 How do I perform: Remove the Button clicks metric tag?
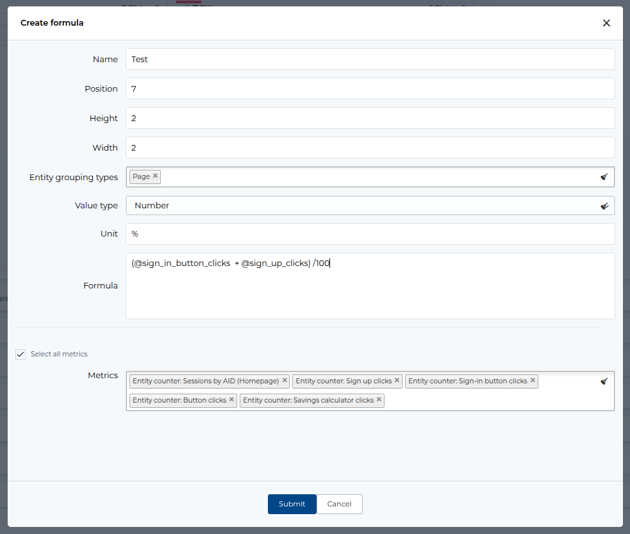231,399
